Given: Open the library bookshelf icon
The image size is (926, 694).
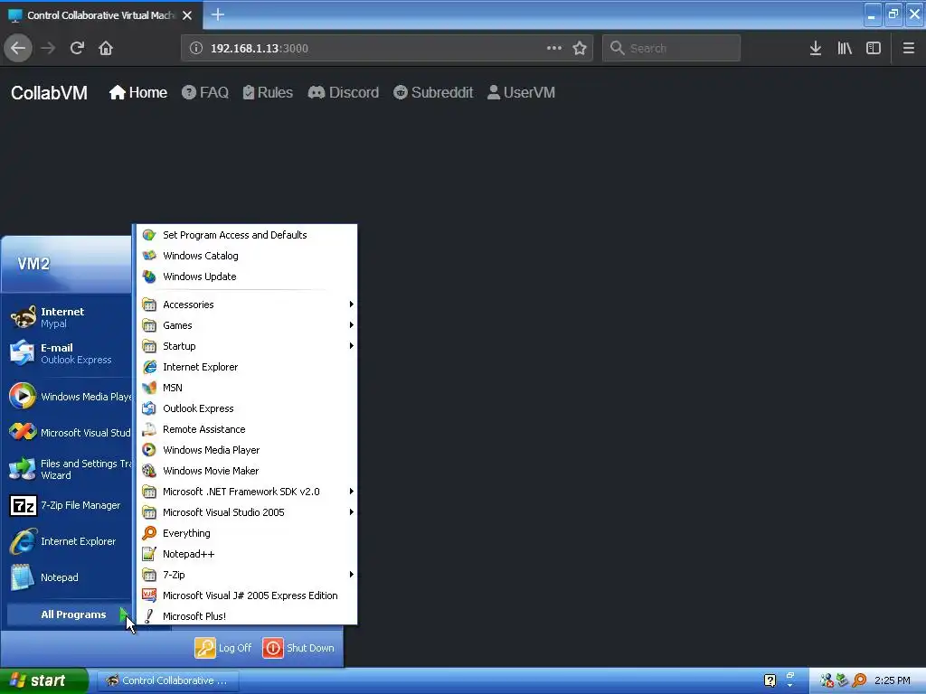Looking at the screenshot, I should click(845, 48).
